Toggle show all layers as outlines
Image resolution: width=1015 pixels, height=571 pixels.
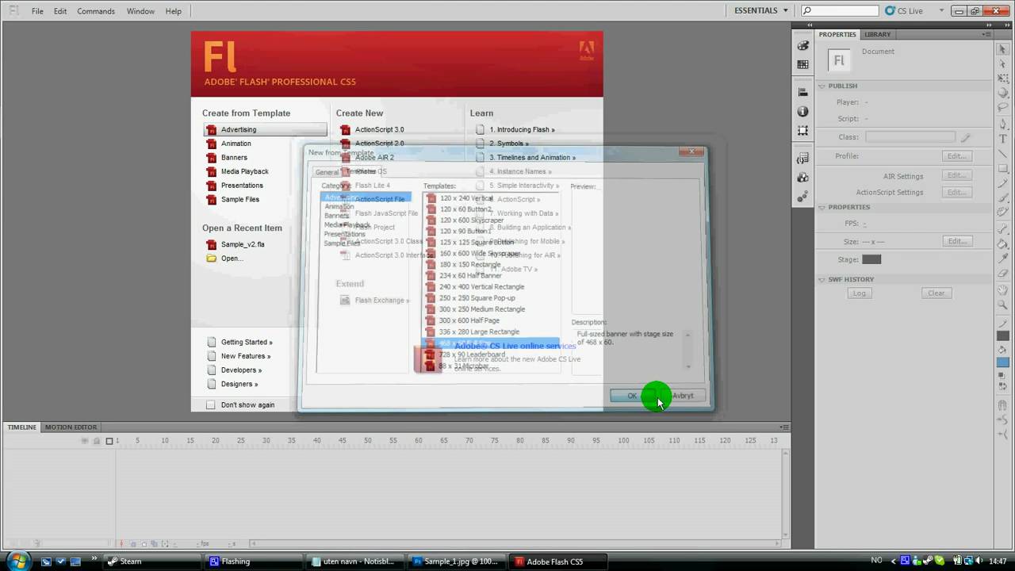(x=109, y=440)
